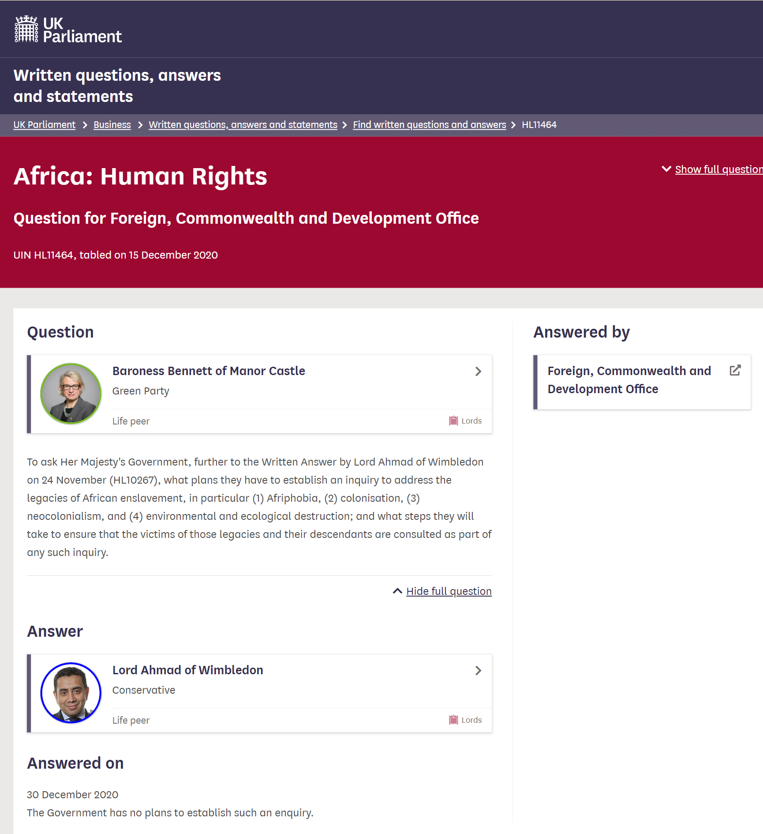Click Lords portcullis icon on Baroness Bennett card
This screenshot has height=834, width=763.
pyautogui.click(x=453, y=421)
